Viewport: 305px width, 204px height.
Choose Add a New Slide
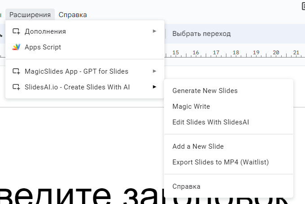pyautogui.click(x=198, y=146)
